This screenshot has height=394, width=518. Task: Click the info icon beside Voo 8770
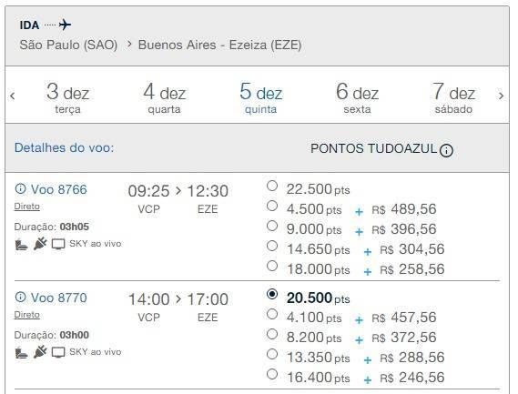20,297
